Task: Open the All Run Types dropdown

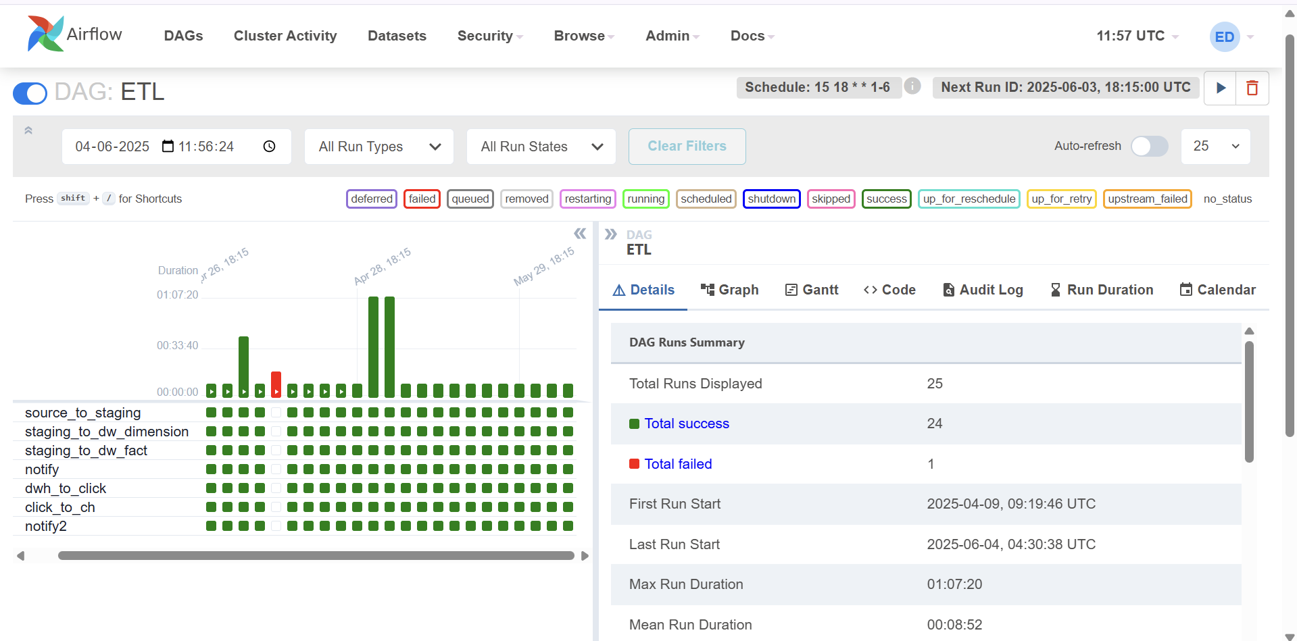Action: 379,147
